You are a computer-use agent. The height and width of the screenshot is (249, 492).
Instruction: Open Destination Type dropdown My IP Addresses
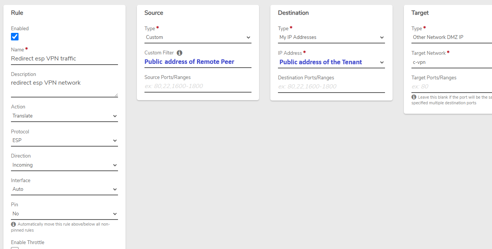pyautogui.click(x=331, y=37)
